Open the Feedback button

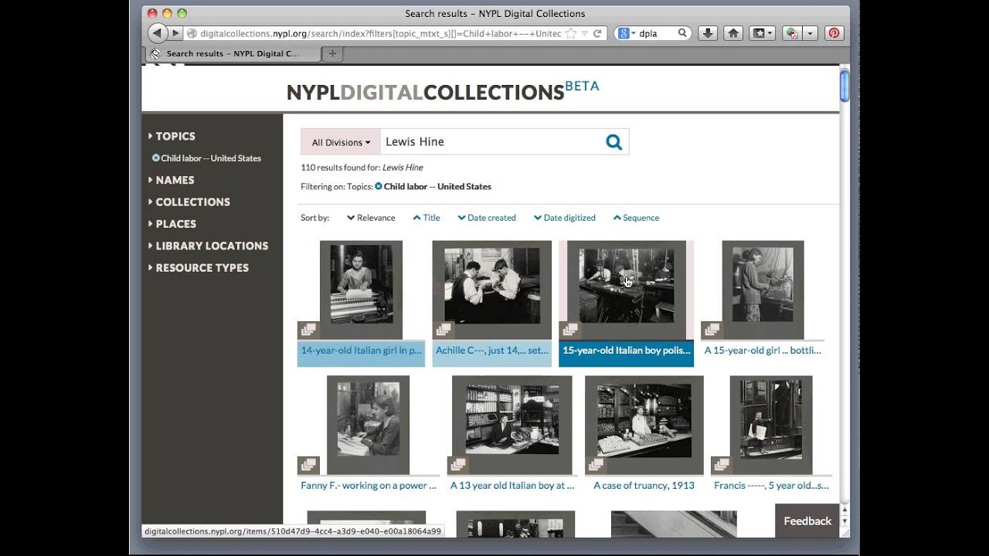pos(807,521)
